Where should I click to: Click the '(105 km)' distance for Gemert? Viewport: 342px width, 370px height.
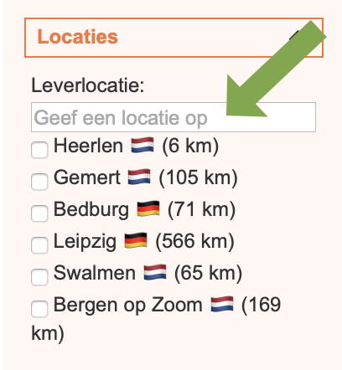[198, 177]
